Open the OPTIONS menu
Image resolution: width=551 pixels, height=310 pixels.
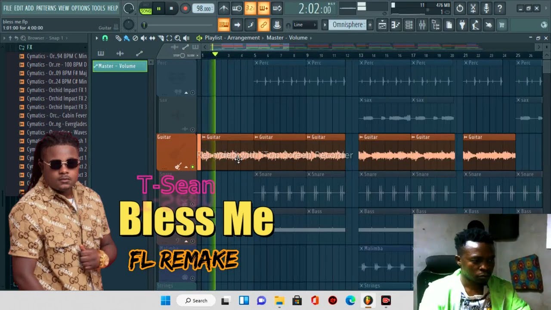click(x=80, y=8)
